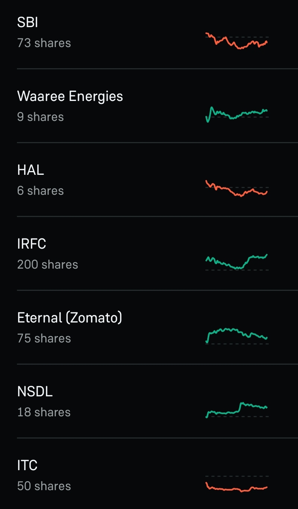The height and width of the screenshot is (509, 298).
Task: Open the IRFC green sparkline chart
Action: point(237,262)
